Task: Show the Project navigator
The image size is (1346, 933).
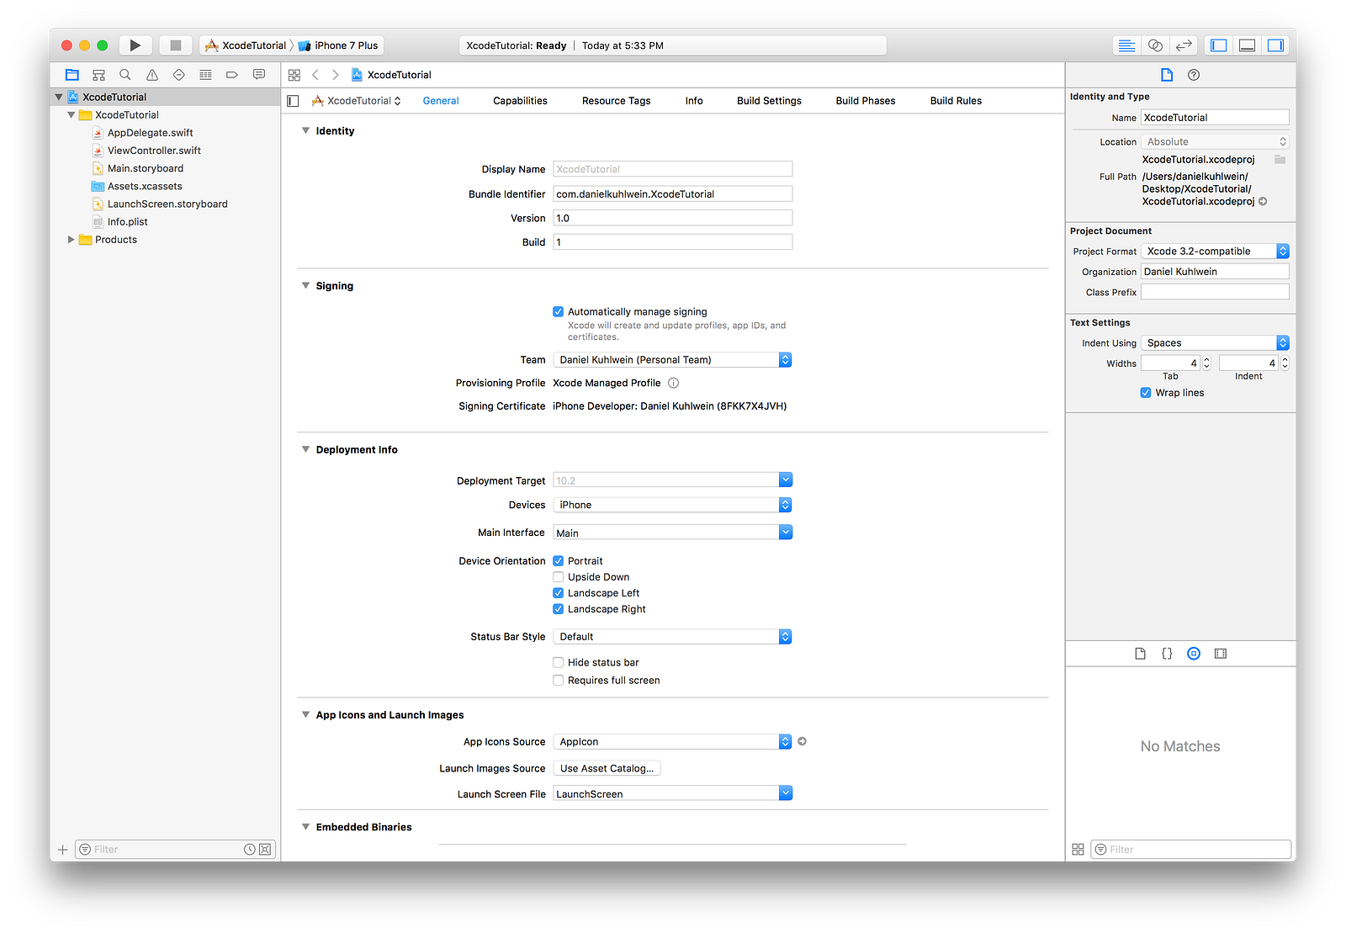Action: point(72,75)
